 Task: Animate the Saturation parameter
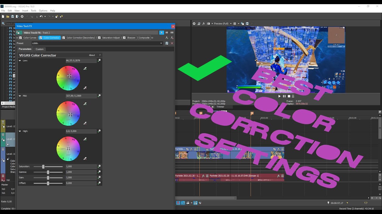(x=99, y=166)
